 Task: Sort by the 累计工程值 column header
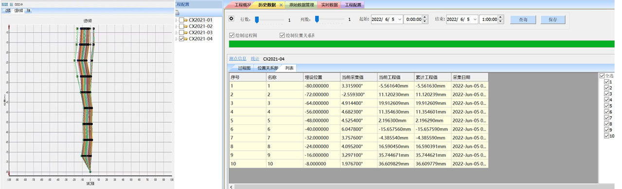[x=432, y=77]
